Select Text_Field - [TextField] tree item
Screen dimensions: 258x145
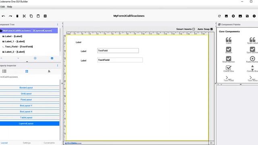click(17, 47)
